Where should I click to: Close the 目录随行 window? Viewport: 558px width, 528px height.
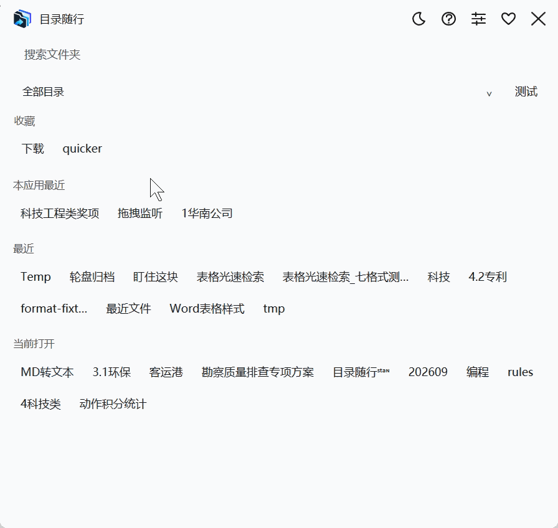tap(538, 19)
